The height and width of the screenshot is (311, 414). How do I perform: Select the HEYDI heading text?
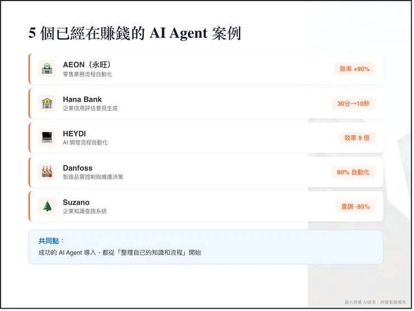tap(73, 134)
